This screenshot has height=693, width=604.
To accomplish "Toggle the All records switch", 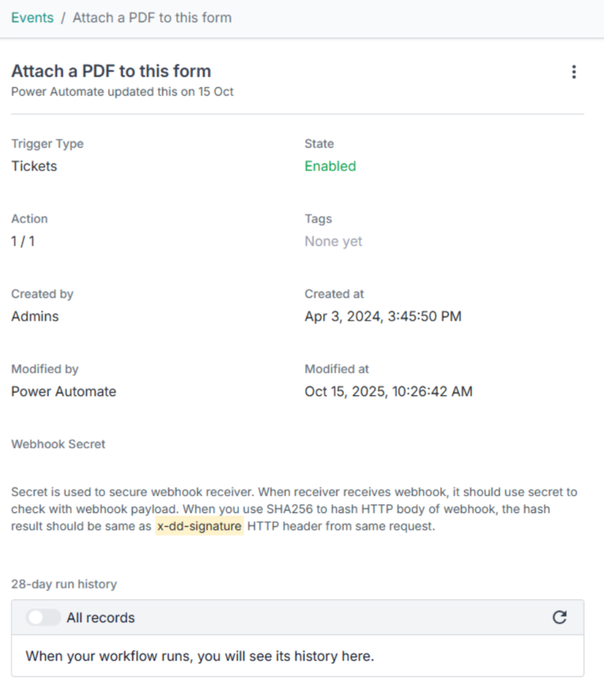I will point(43,618).
